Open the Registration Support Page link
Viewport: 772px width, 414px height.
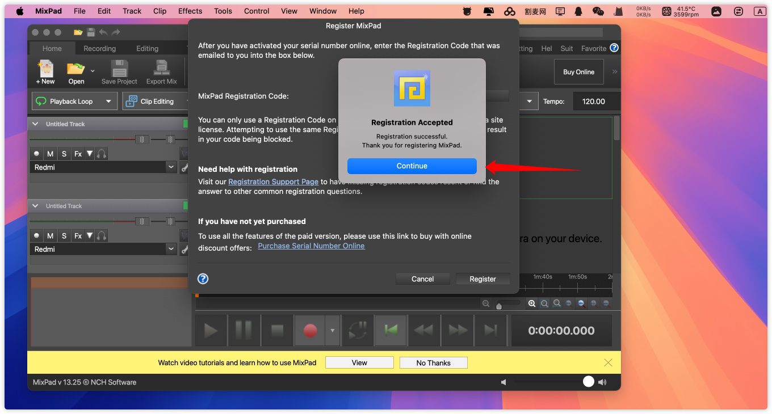pos(273,182)
